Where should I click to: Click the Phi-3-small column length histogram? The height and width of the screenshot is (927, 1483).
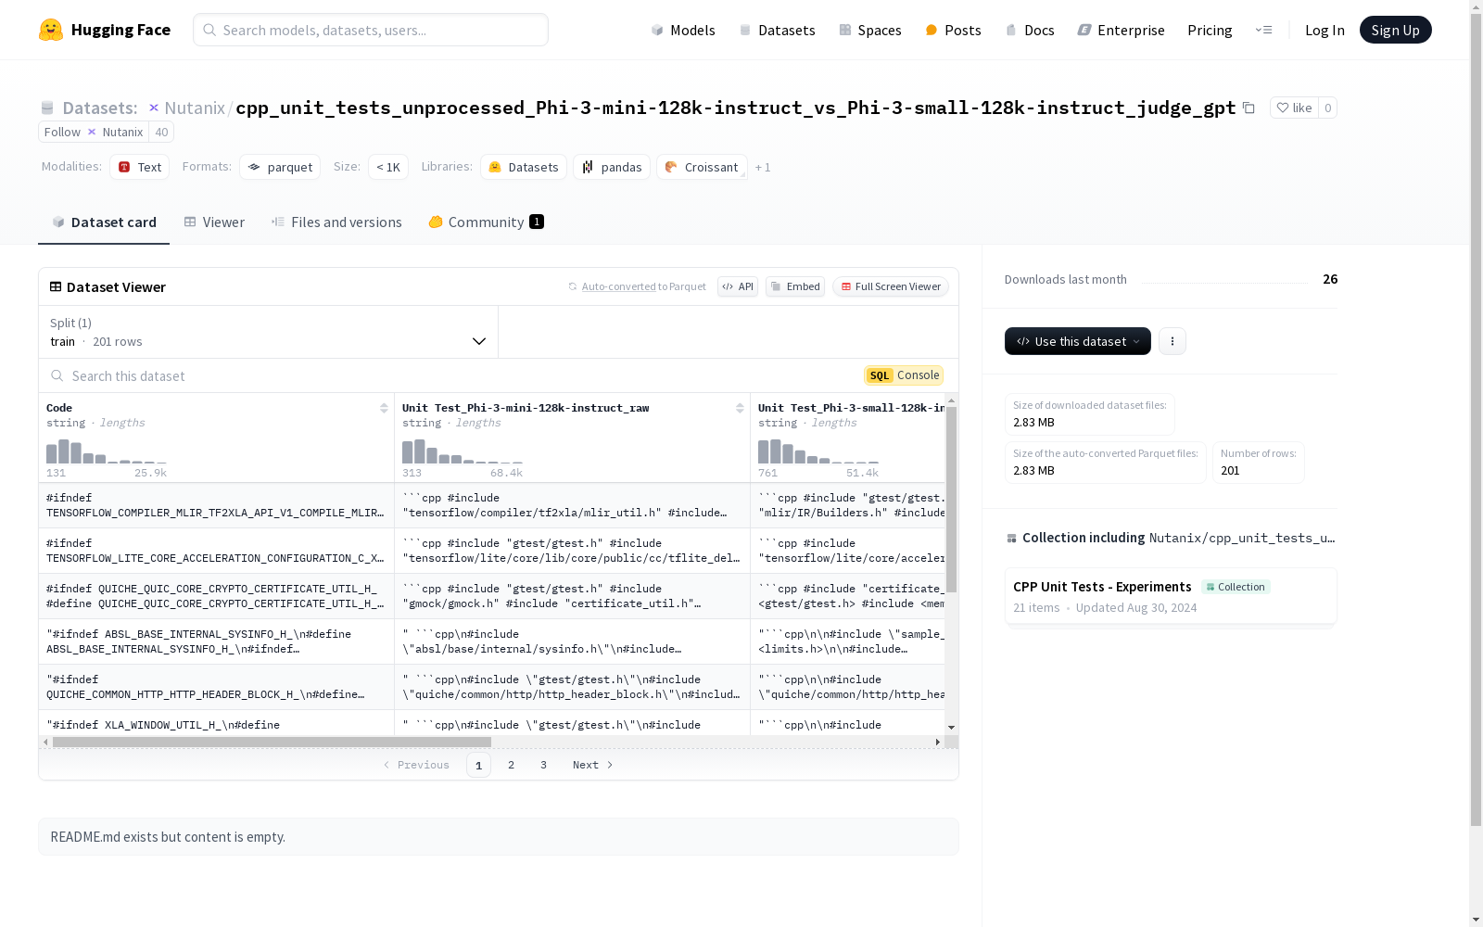[x=818, y=451]
